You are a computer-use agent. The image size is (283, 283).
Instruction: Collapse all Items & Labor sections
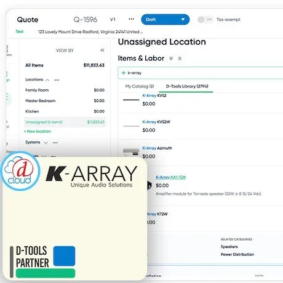pyautogui.click(x=180, y=58)
